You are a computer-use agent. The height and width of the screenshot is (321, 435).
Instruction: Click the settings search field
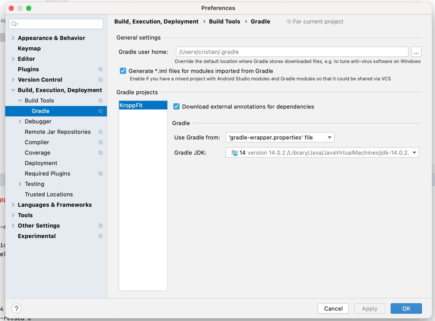(56, 24)
